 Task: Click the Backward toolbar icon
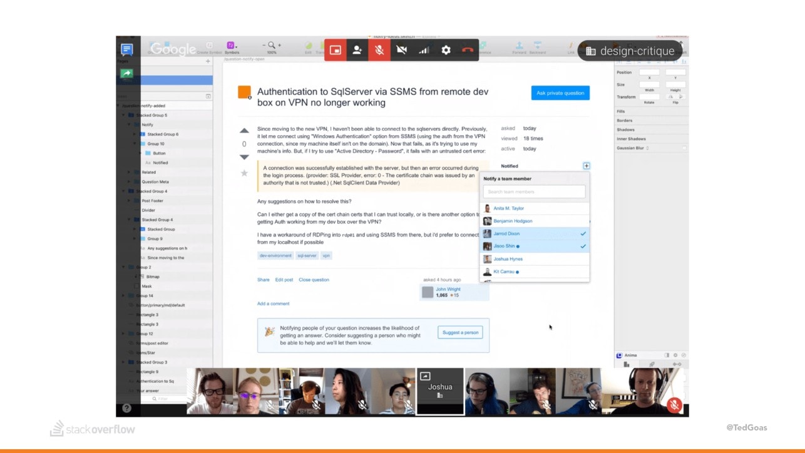537,48
